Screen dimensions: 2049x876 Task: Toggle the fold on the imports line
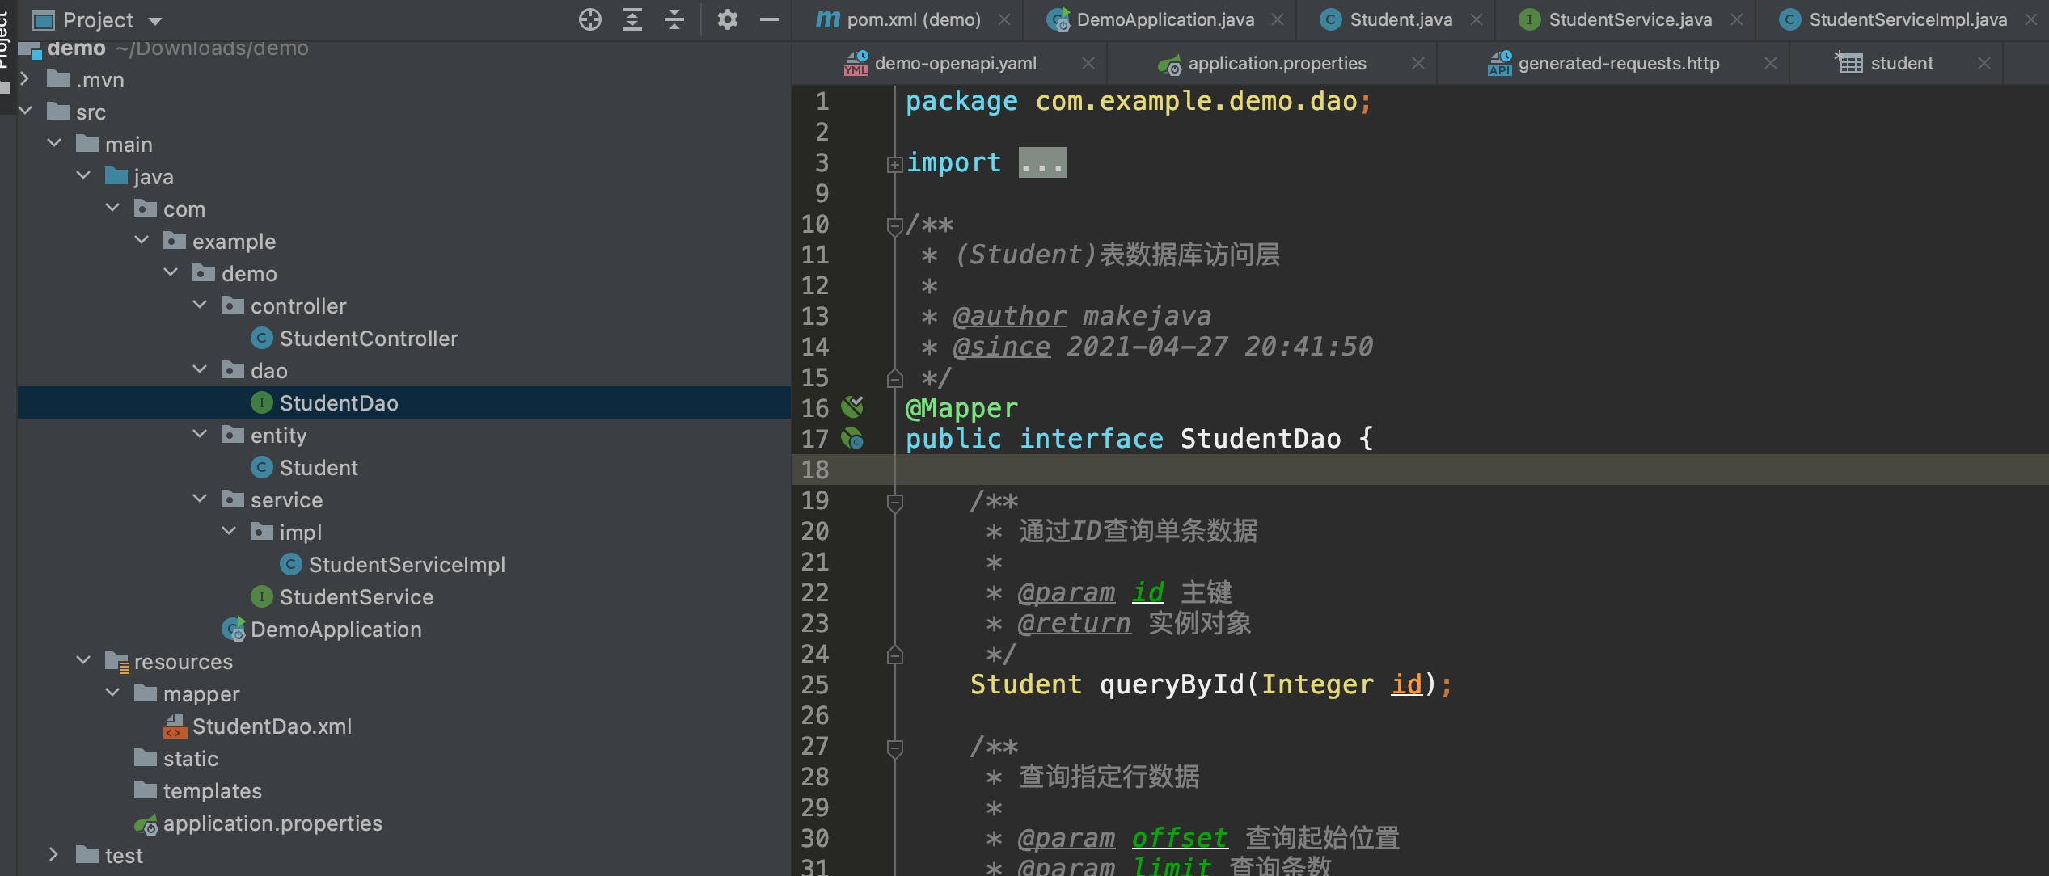click(x=894, y=164)
